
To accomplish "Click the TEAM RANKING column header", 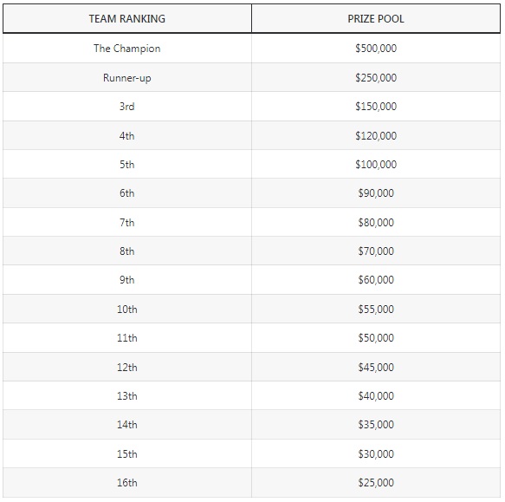I will 127,19.
